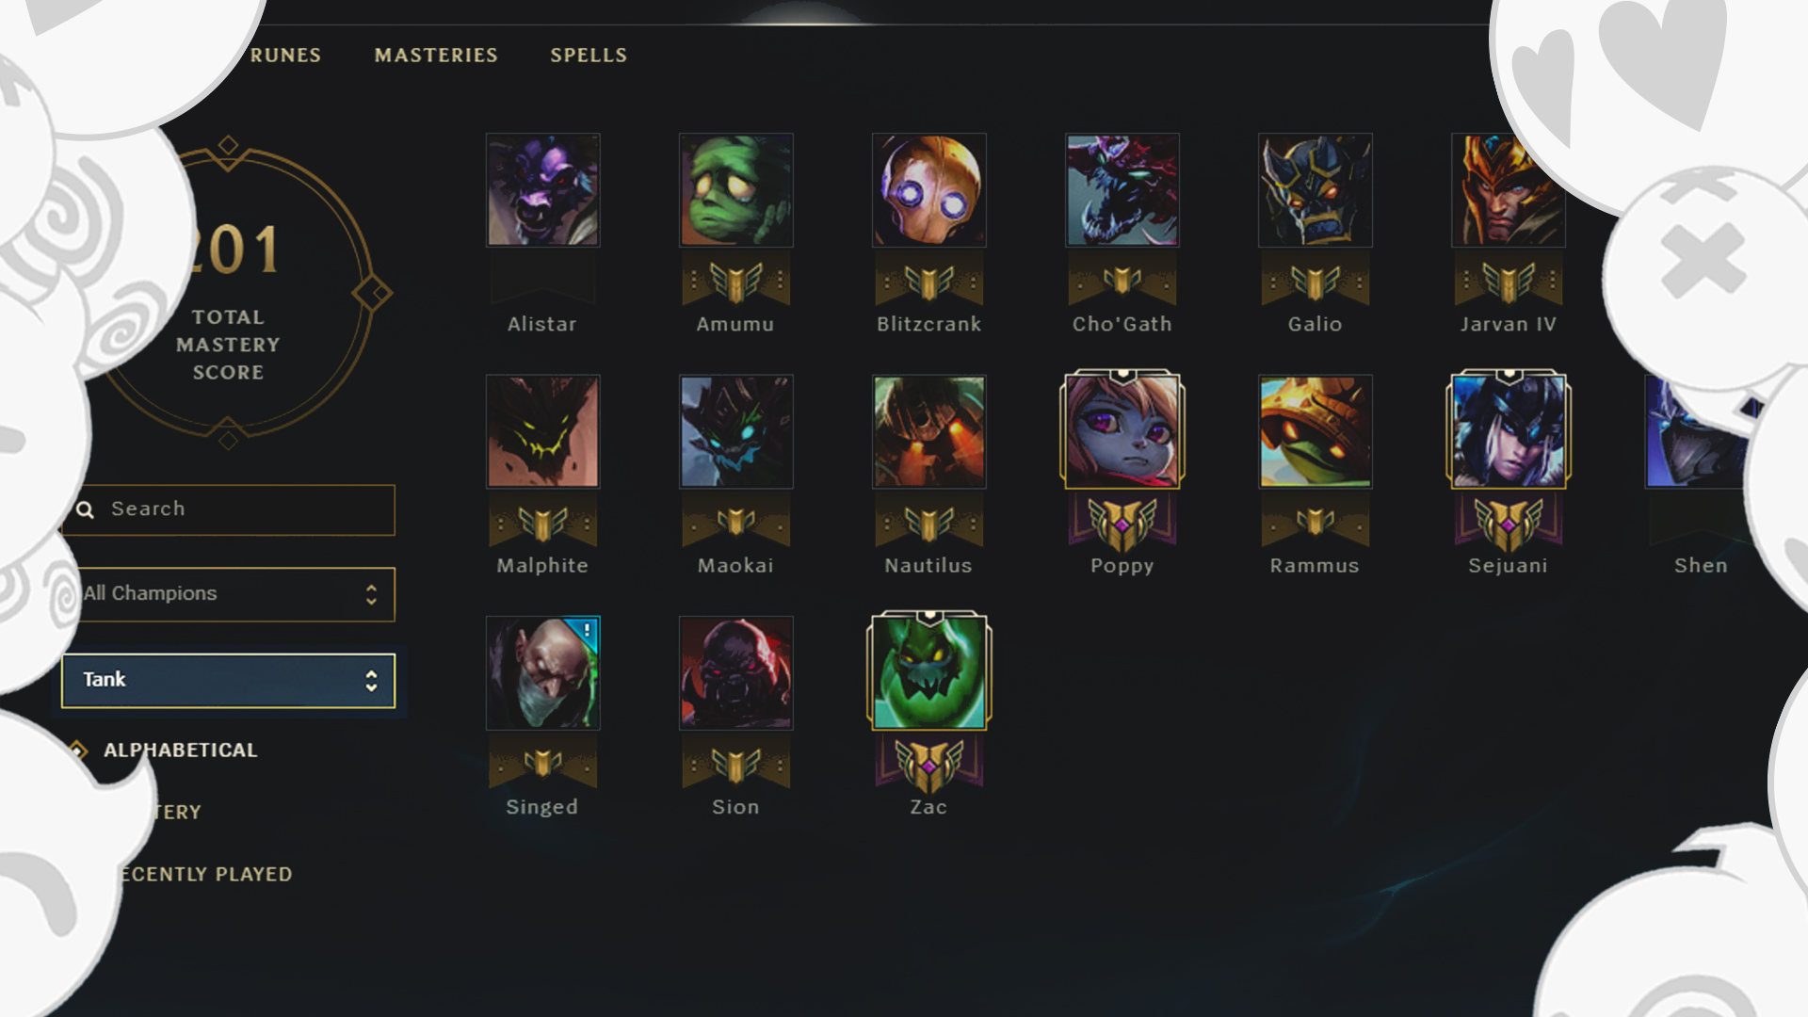1808x1017 pixels.
Task: Select the Alistar champion portrait
Action: 542,190
